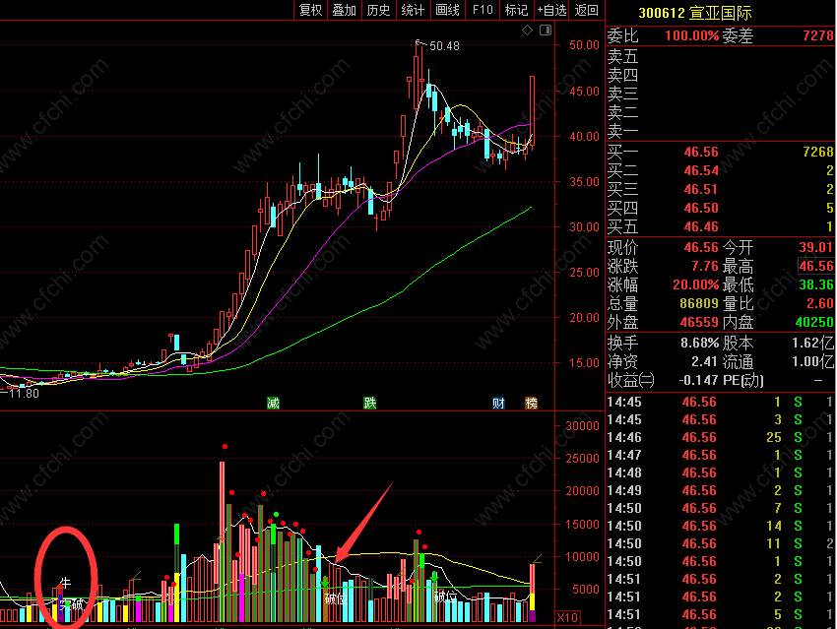Add stock via +自选 button
The width and height of the screenshot is (837, 629).
pos(551,10)
